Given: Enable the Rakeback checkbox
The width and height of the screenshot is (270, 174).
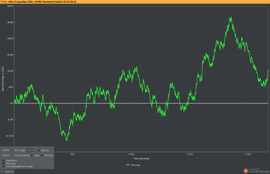Looking at the screenshot, I should pos(3,160).
